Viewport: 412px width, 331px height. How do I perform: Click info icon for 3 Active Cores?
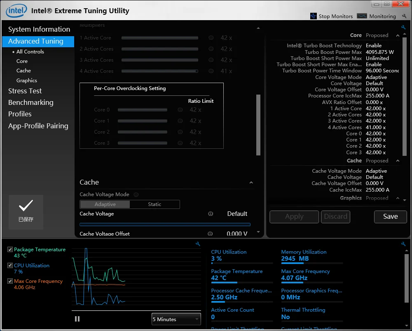point(211,60)
